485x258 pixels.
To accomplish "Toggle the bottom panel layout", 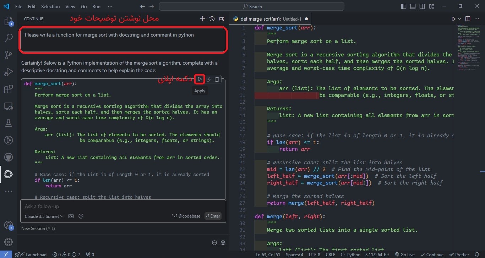I will tap(413, 6).
